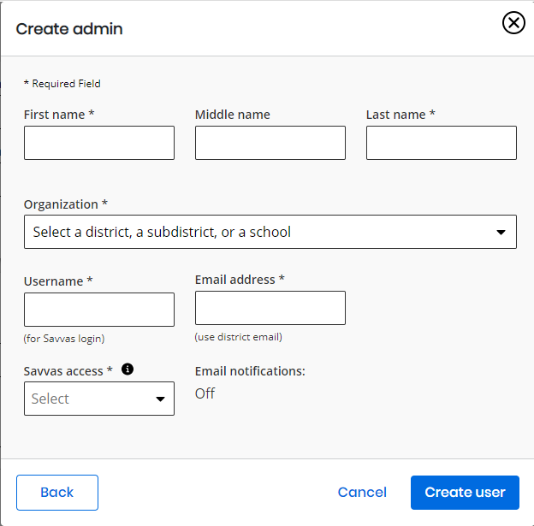Go back with the Back button
The width and height of the screenshot is (534, 526).
click(57, 493)
